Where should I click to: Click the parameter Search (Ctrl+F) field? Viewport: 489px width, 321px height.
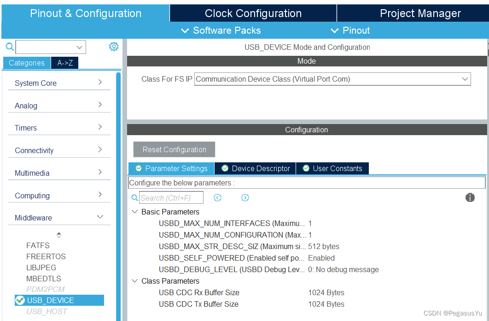coord(171,198)
